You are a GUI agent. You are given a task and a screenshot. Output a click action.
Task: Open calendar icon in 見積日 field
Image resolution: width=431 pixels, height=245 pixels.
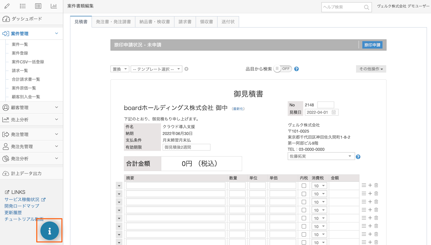(x=334, y=112)
